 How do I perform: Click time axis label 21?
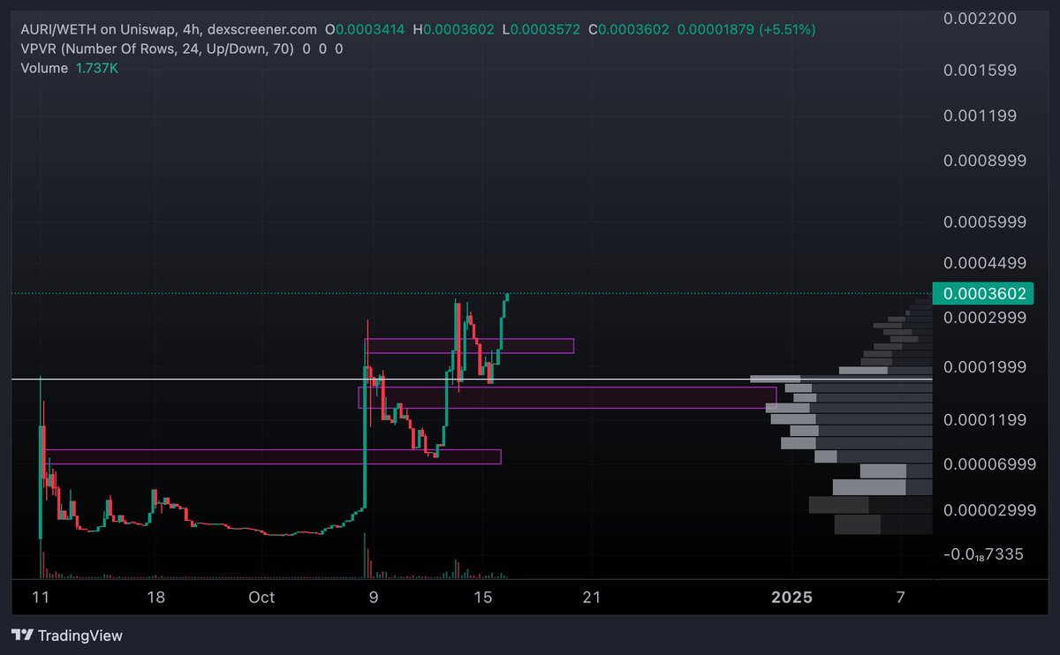591,598
